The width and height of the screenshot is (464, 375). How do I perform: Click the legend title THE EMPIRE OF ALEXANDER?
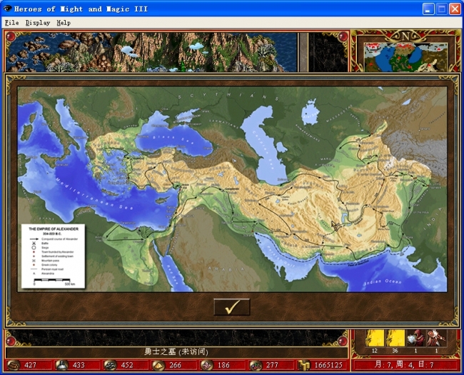(x=54, y=229)
